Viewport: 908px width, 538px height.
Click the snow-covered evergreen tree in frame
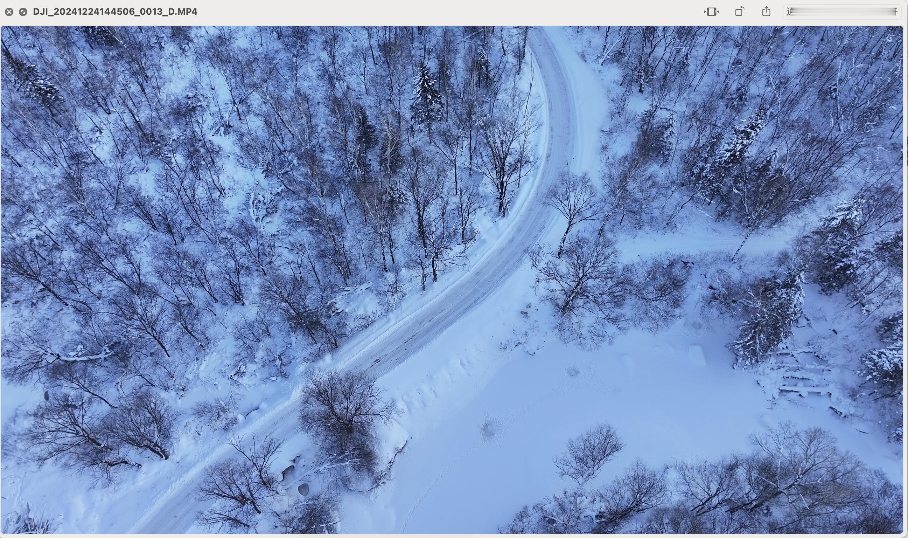(x=427, y=96)
